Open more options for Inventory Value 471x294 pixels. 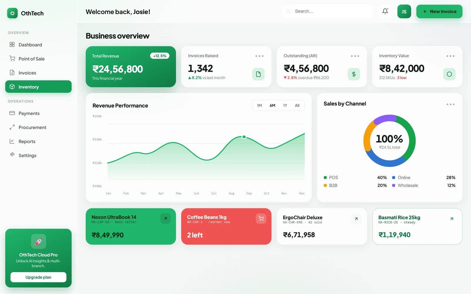click(x=450, y=56)
